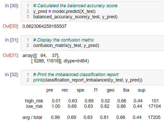
Task: Click the 17205 total support value
Action: point(154,117)
